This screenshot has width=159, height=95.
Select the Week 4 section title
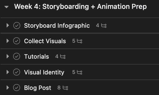coord(81,7)
